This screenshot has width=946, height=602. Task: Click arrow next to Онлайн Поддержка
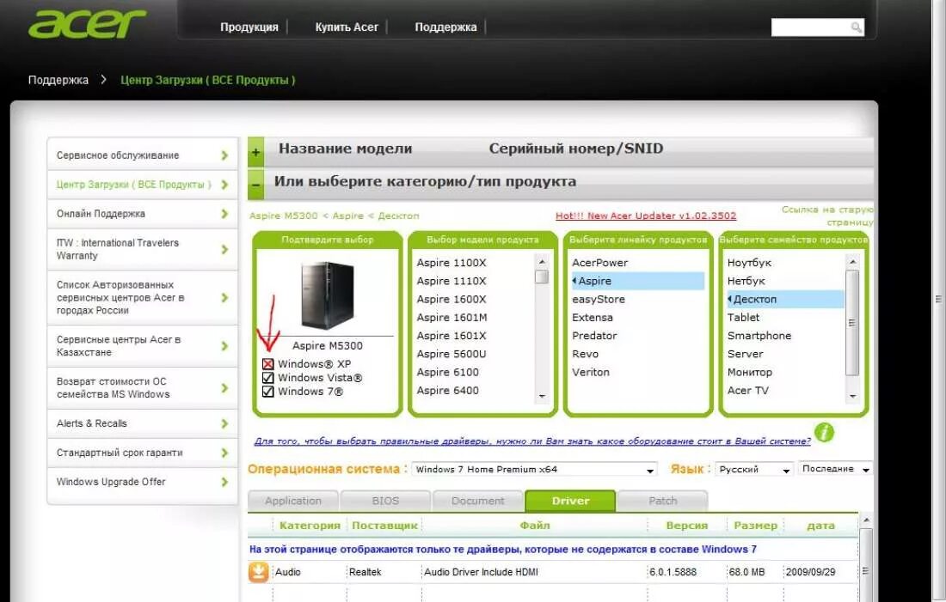point(224,214)
